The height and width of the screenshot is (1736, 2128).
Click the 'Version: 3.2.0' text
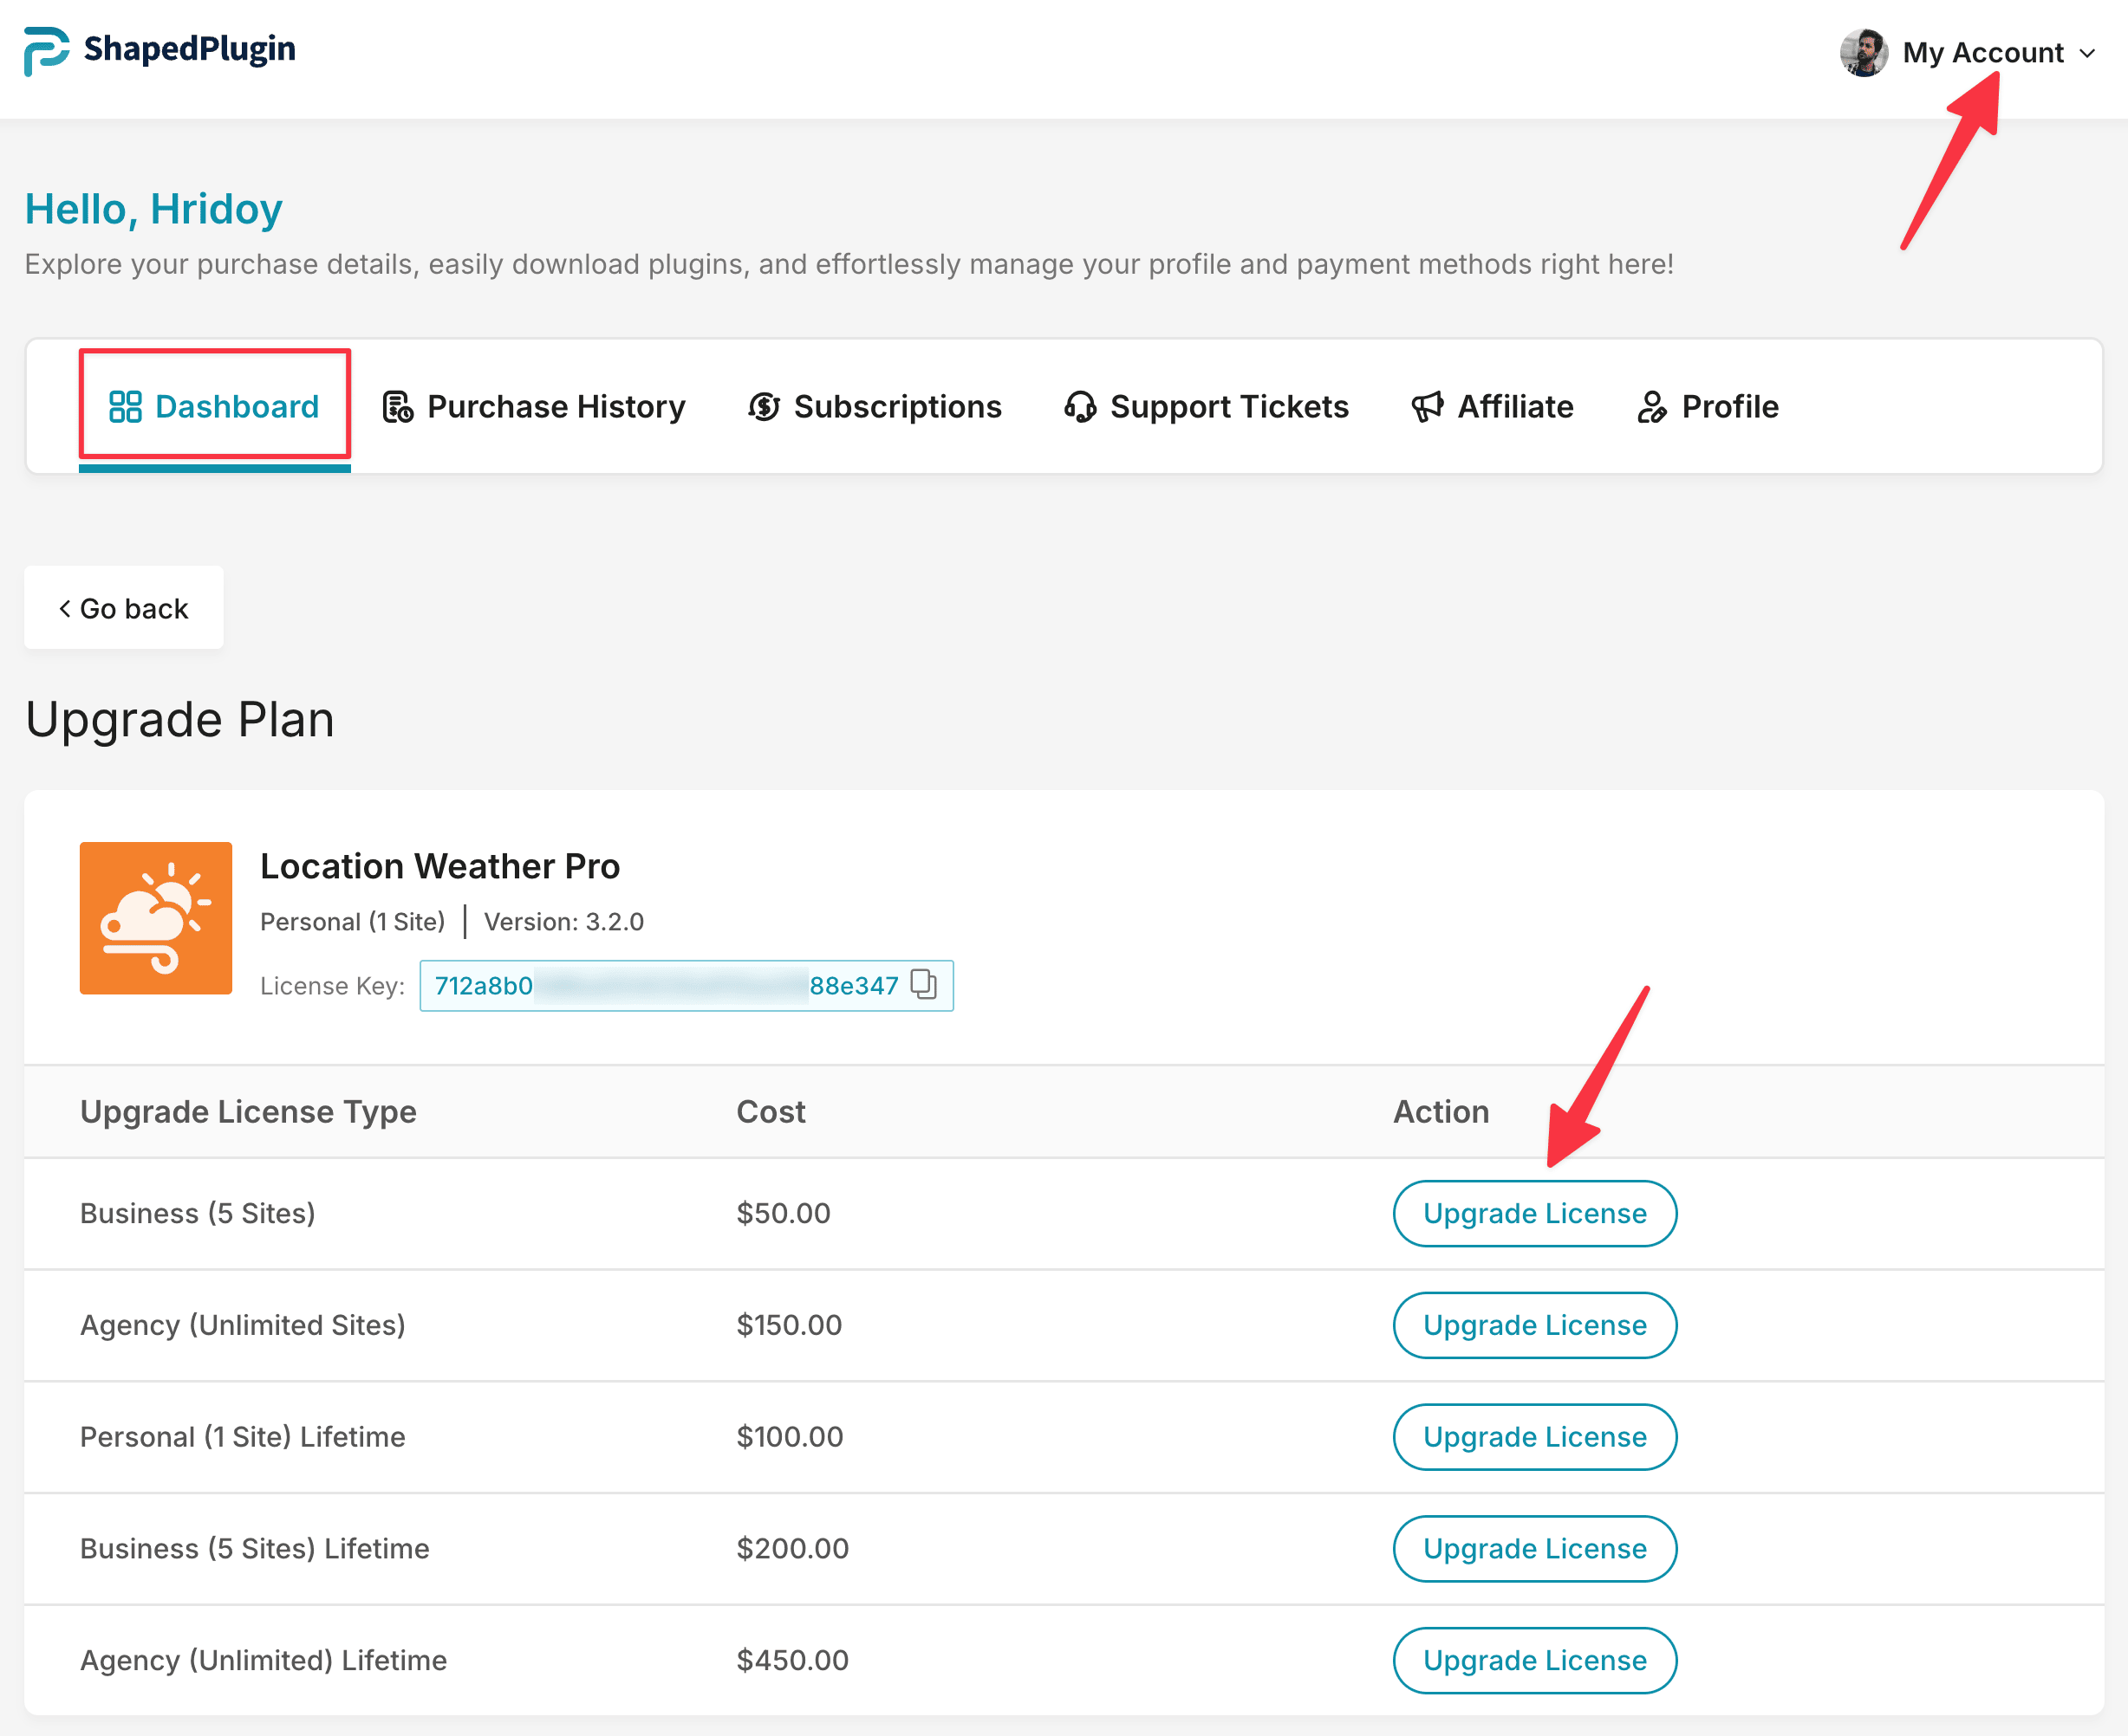click(564, 922)
